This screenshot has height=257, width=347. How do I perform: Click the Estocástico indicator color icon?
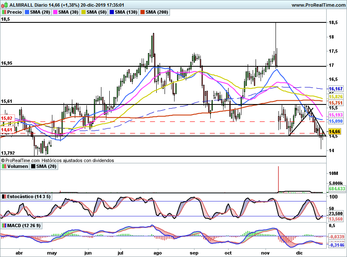coord(4,196)
